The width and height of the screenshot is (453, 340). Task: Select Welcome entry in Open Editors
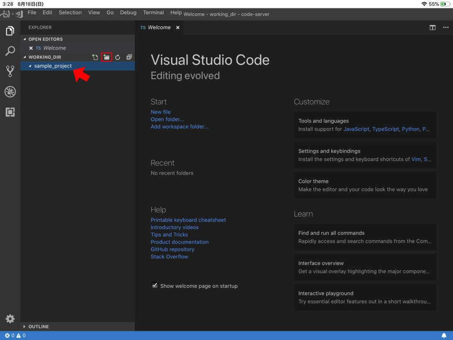77,48
